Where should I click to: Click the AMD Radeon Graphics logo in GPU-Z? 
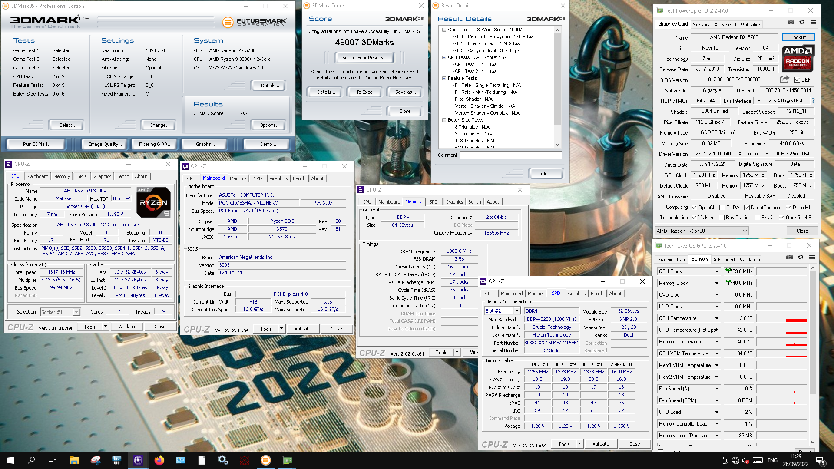click(798, 58)
